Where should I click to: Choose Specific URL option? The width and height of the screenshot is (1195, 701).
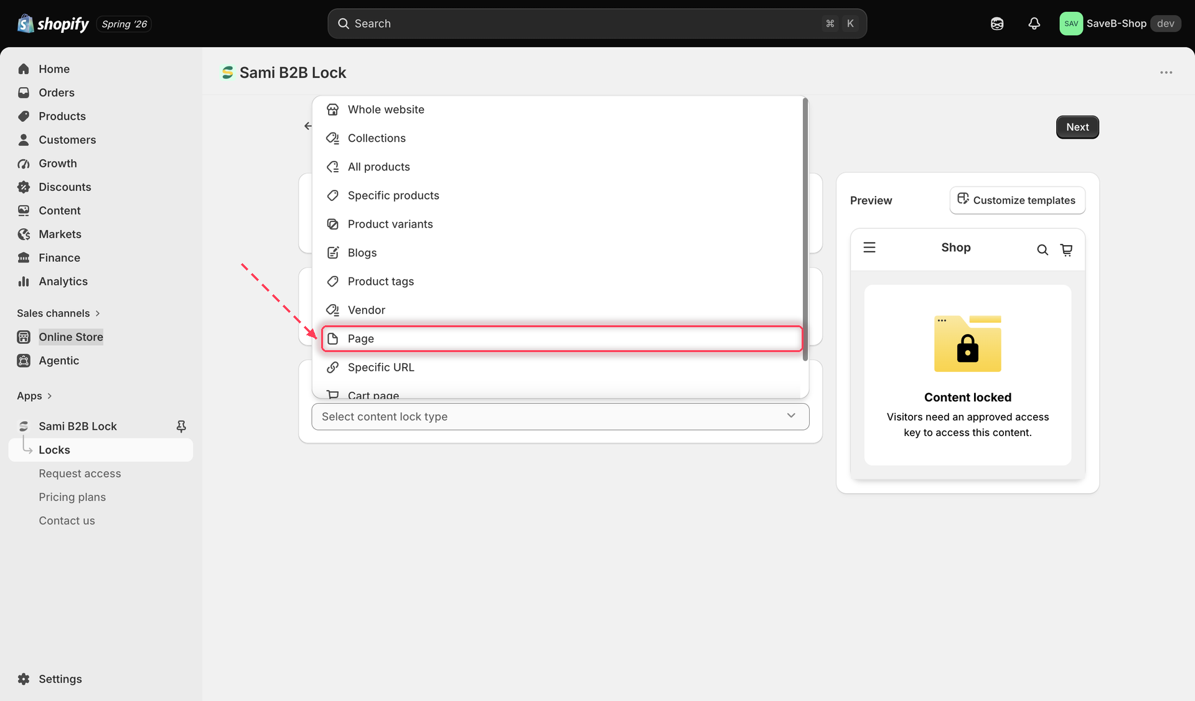(x=561, y=367)
